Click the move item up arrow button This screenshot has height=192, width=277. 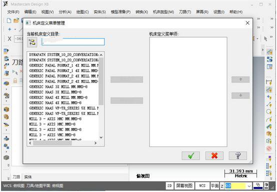240,79
